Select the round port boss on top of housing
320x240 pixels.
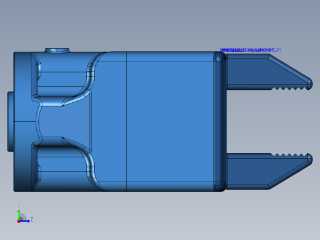(57, 50)
